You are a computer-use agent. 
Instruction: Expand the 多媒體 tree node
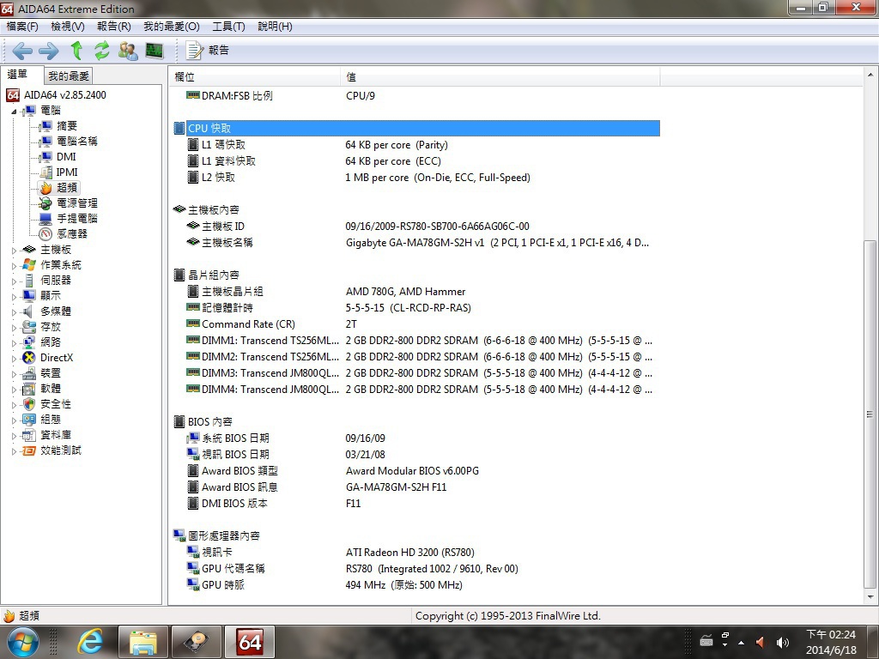tap(14, 311)
